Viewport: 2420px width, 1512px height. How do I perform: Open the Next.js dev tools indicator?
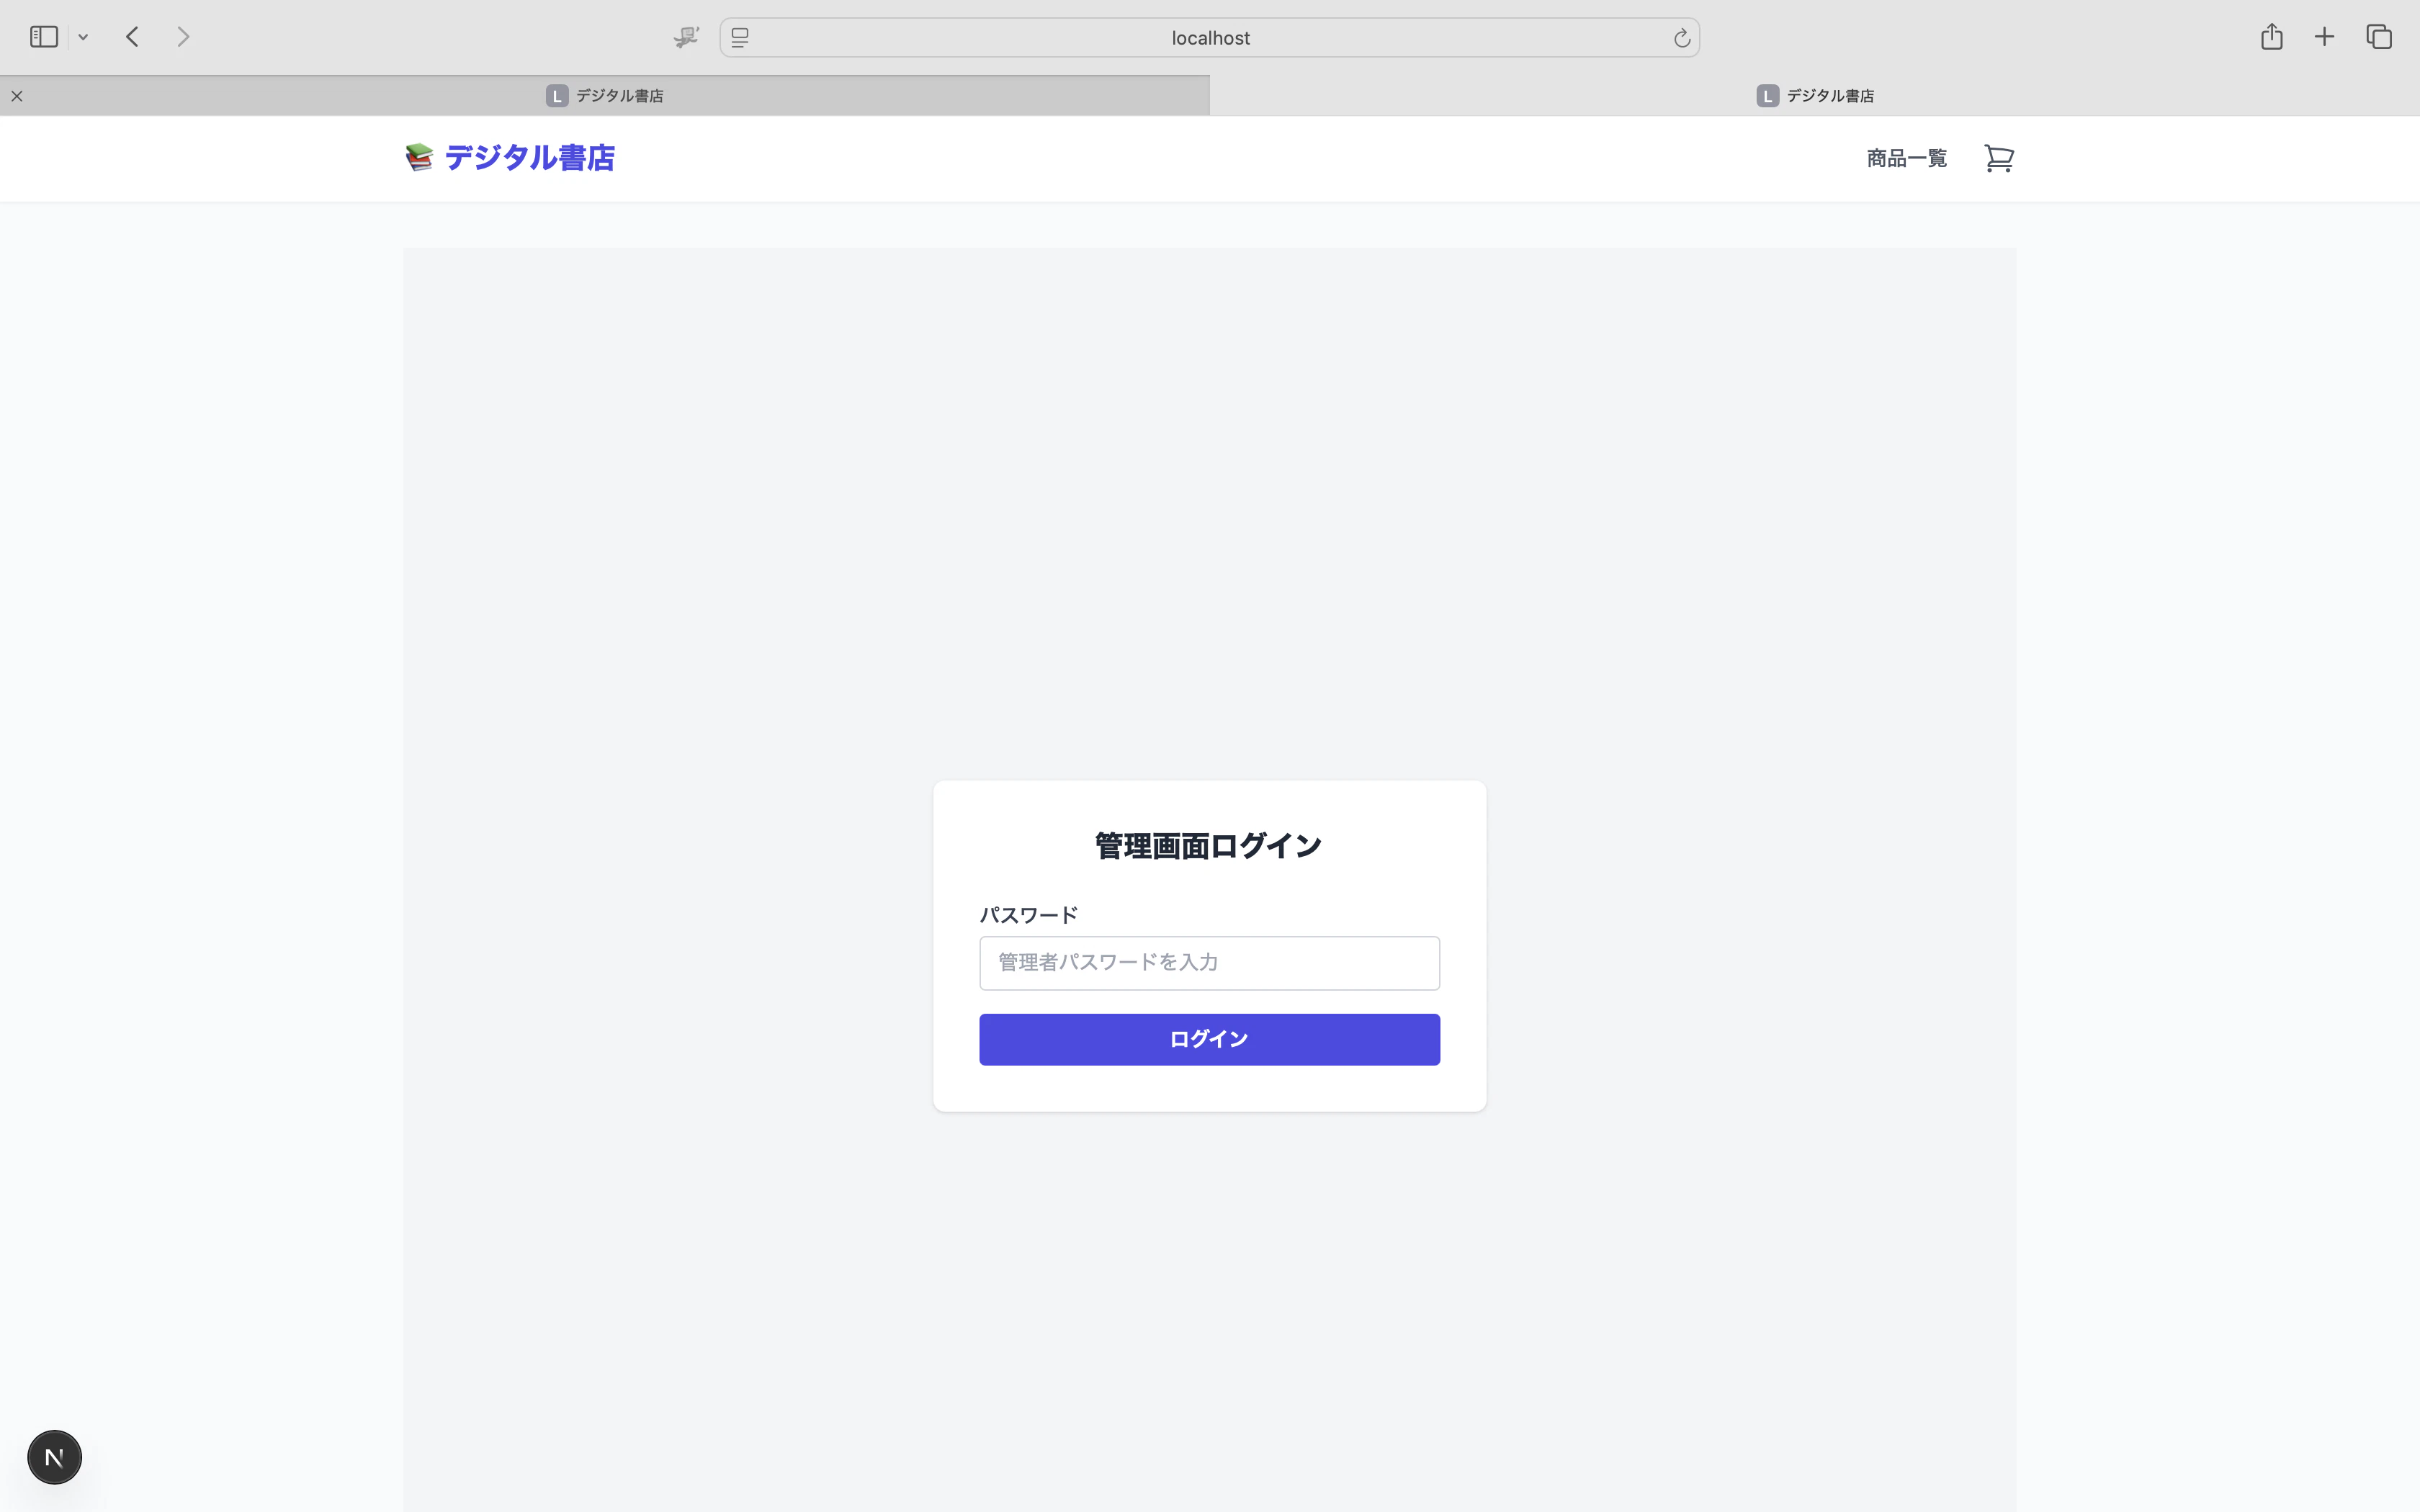coord(54,1457)
